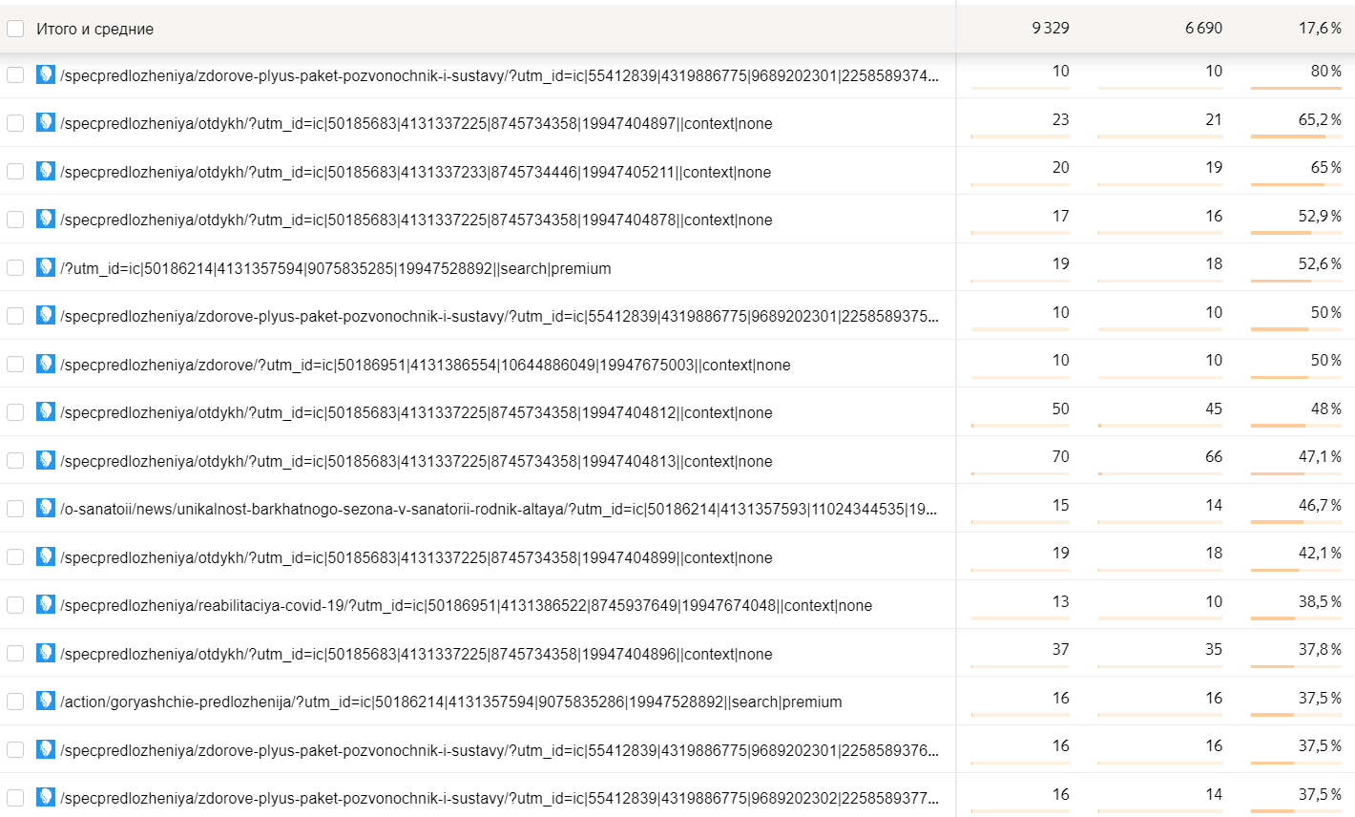Tick the 'Итого и средние' checkbox
The image size is (1355, 817).
pyautogui.click(x=15, y=29)
